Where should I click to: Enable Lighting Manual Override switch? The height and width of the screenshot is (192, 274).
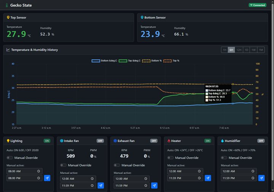(10, 158)
